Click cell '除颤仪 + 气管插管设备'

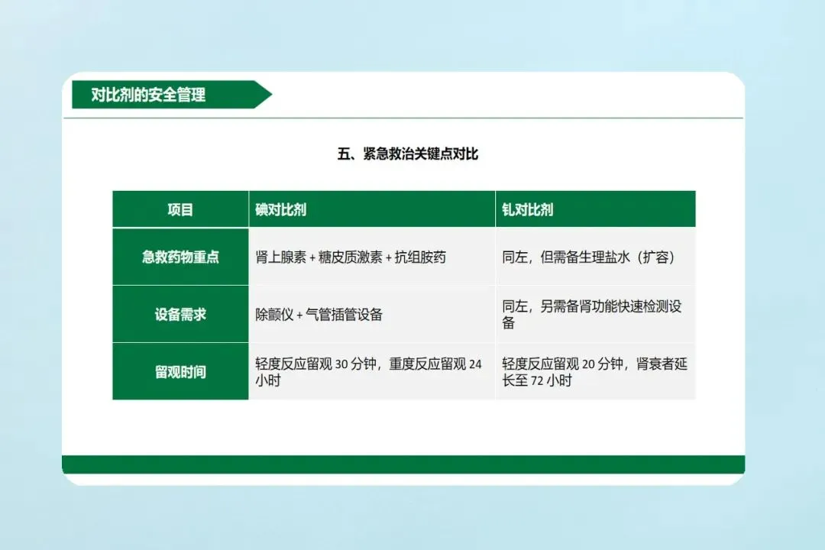pos(372,314)
